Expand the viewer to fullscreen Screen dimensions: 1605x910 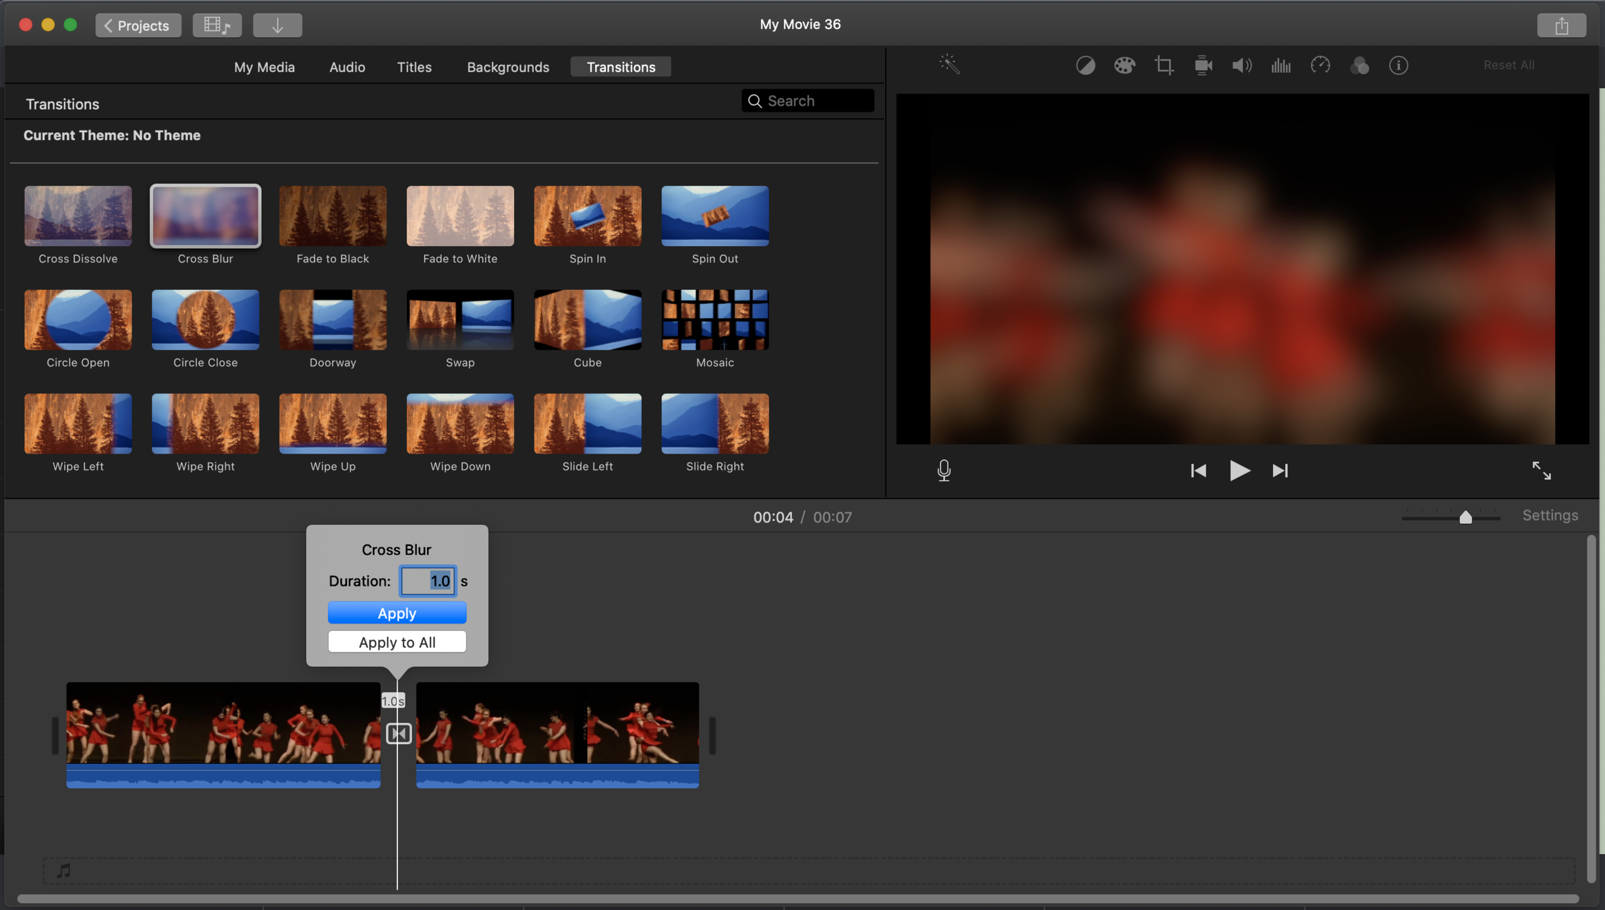[1542, 471]
